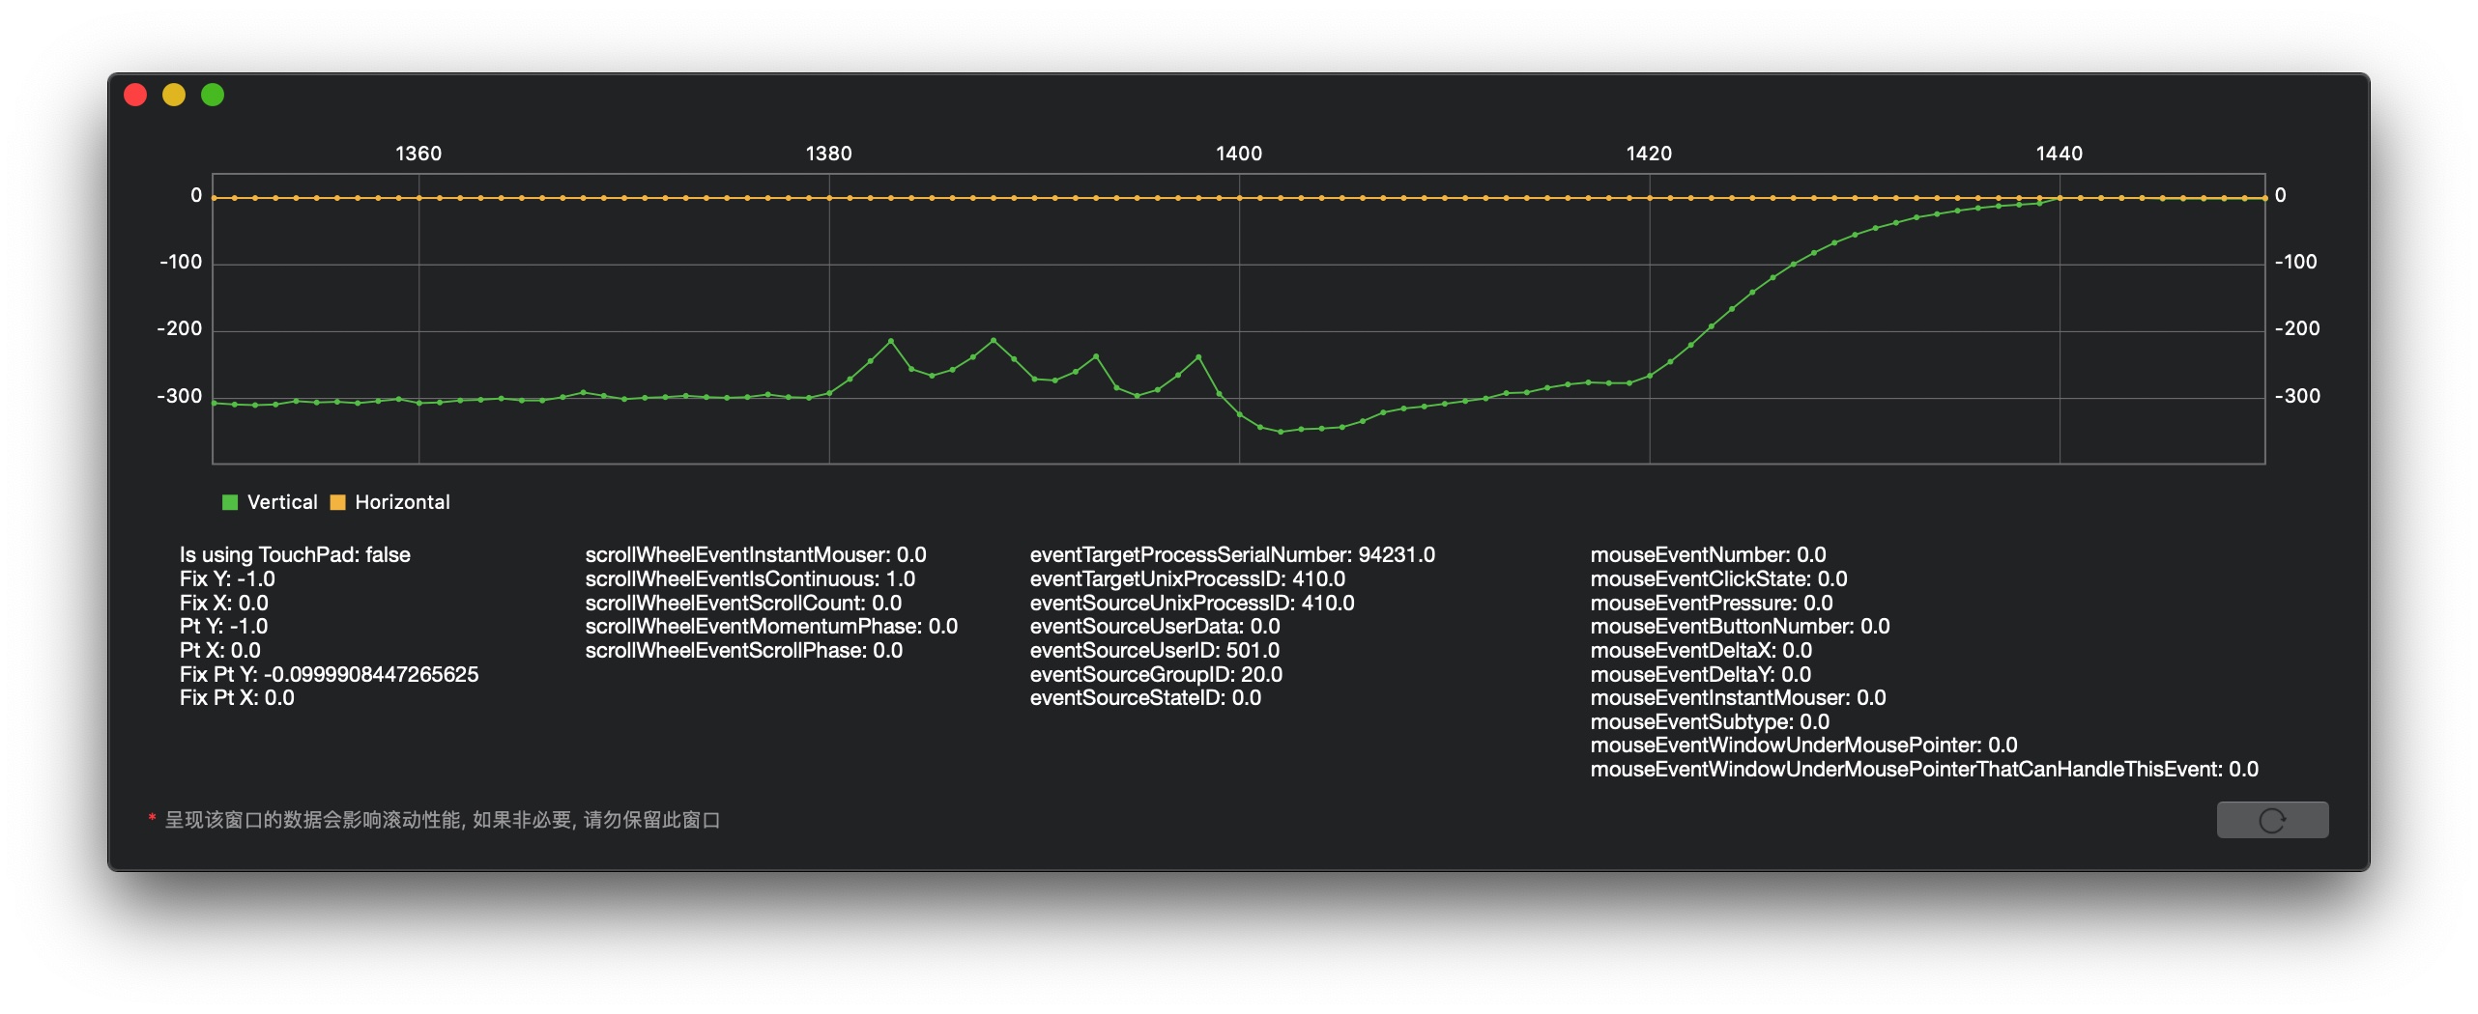Screen dimensions: 2478x1014
Task: Click the 1440 x-axis tick label
Action: click(2059, 154)
